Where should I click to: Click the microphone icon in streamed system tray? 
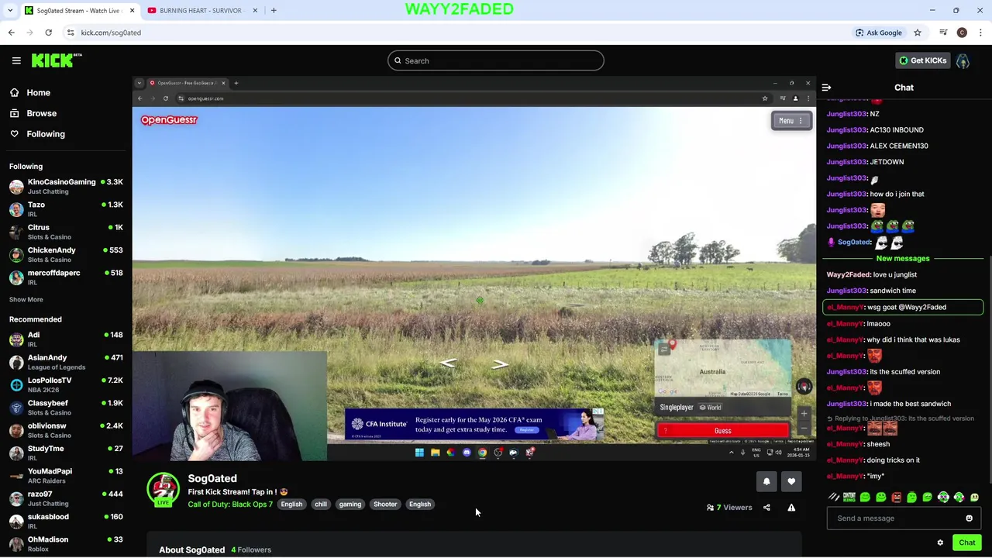[x=742, y=453]
